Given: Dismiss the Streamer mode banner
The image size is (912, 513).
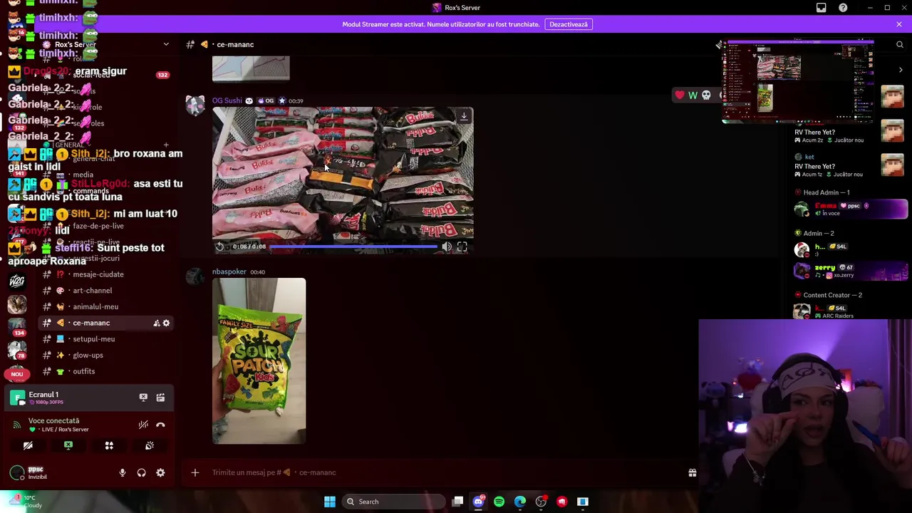Looking at the screenshot, I should [x=899, y=24].
